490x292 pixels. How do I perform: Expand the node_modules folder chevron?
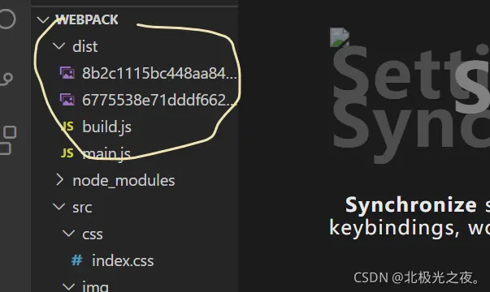tap(59, 180)
